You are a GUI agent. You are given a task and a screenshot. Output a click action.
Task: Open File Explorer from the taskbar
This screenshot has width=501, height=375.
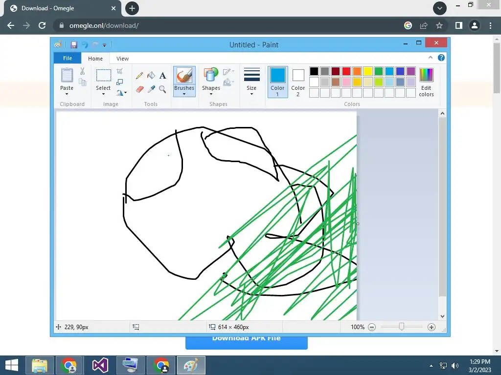coord(39,365)
